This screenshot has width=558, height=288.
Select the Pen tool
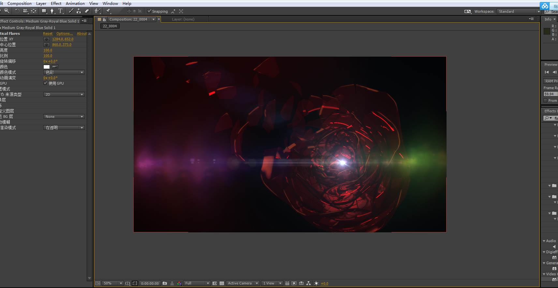[x=52, y=11]
